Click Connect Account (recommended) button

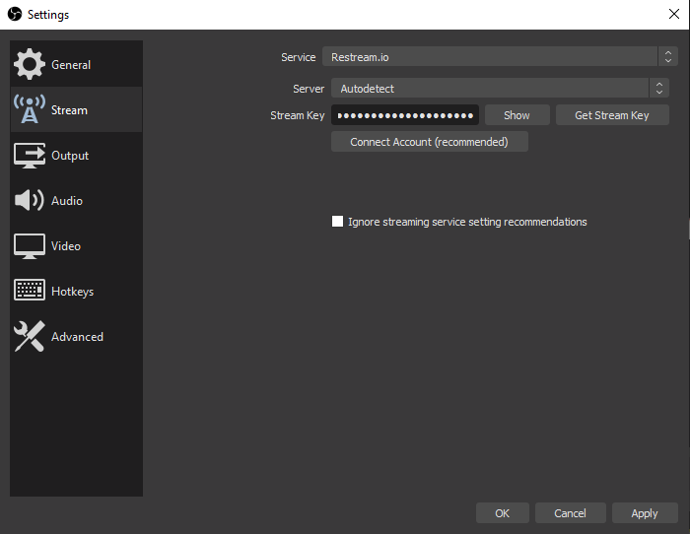click(x=429, y=142)
